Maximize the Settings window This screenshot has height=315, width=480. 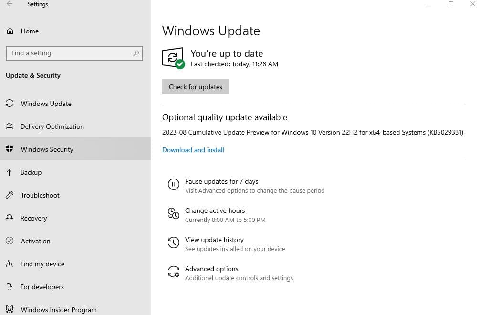pos(451,4)
